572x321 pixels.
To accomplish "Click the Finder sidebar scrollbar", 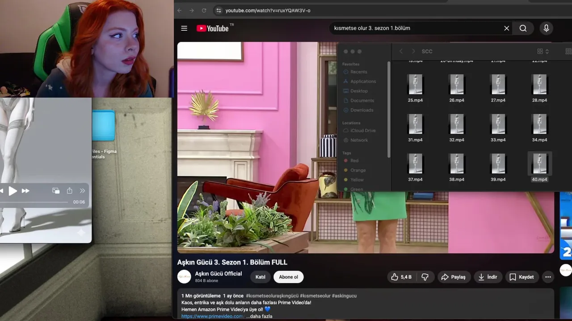I will click(389, 109).
